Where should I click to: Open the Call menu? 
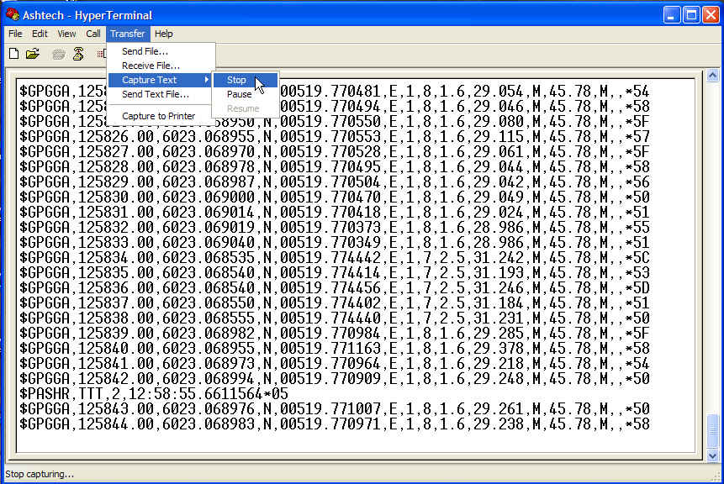[x=93, y=34]
